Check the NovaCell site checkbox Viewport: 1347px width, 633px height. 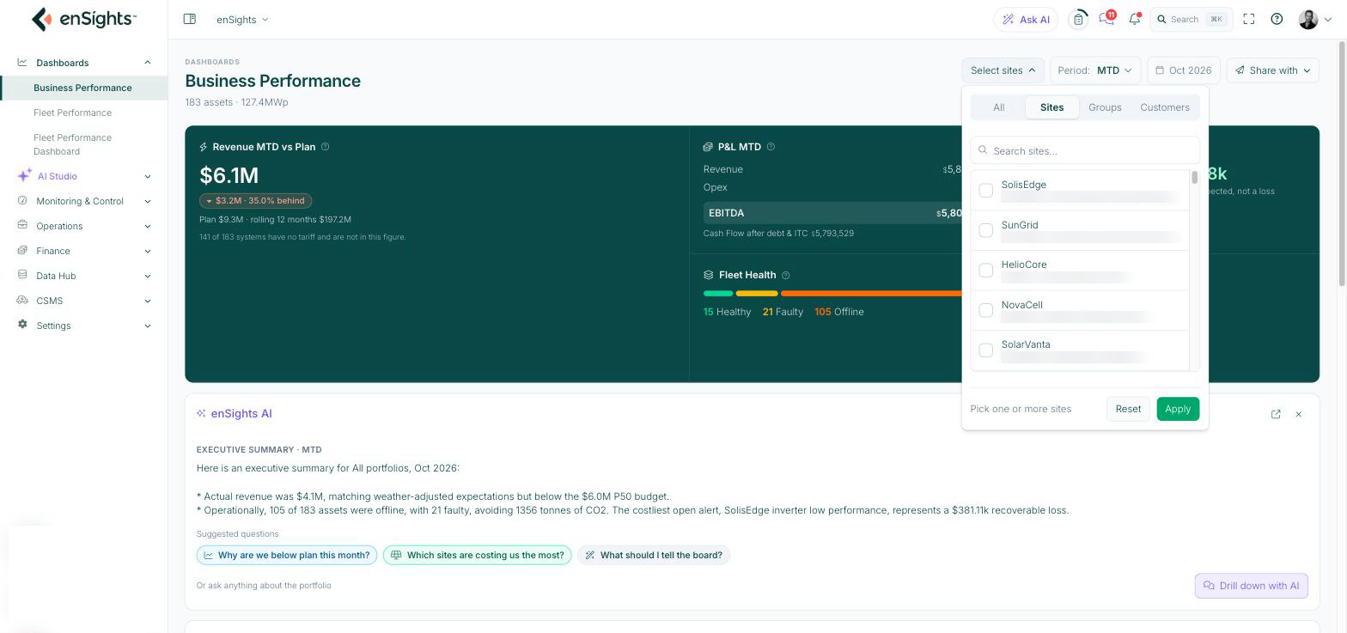986,310
